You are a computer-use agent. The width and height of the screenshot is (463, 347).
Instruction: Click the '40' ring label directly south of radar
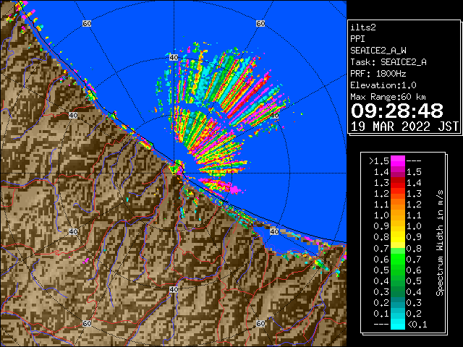(x=174, y=289)
